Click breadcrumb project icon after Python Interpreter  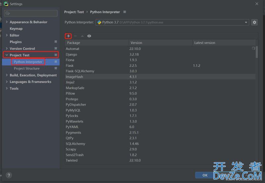[x=125, y=12]
